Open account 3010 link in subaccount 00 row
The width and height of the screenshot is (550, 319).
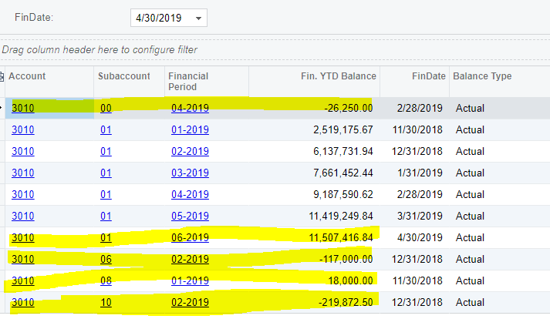click(x=22, y=109)
